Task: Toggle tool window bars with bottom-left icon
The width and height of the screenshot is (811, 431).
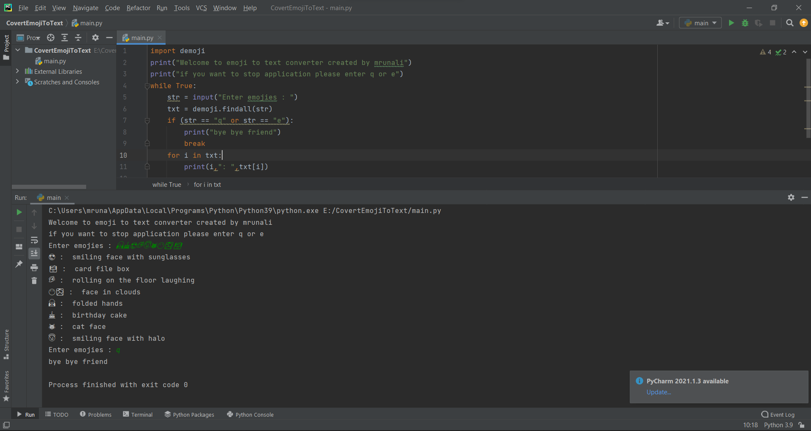Action: [6, 425]
